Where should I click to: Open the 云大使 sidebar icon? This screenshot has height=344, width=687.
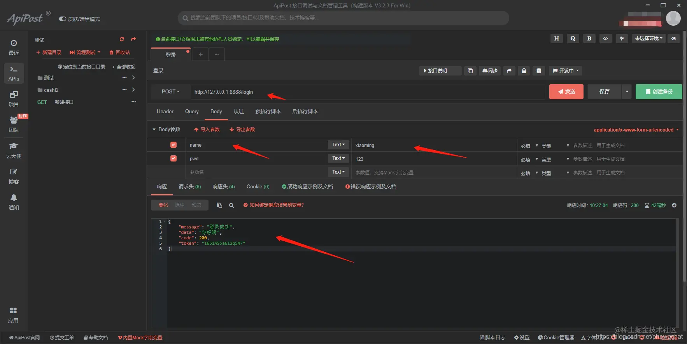[14, 150]
